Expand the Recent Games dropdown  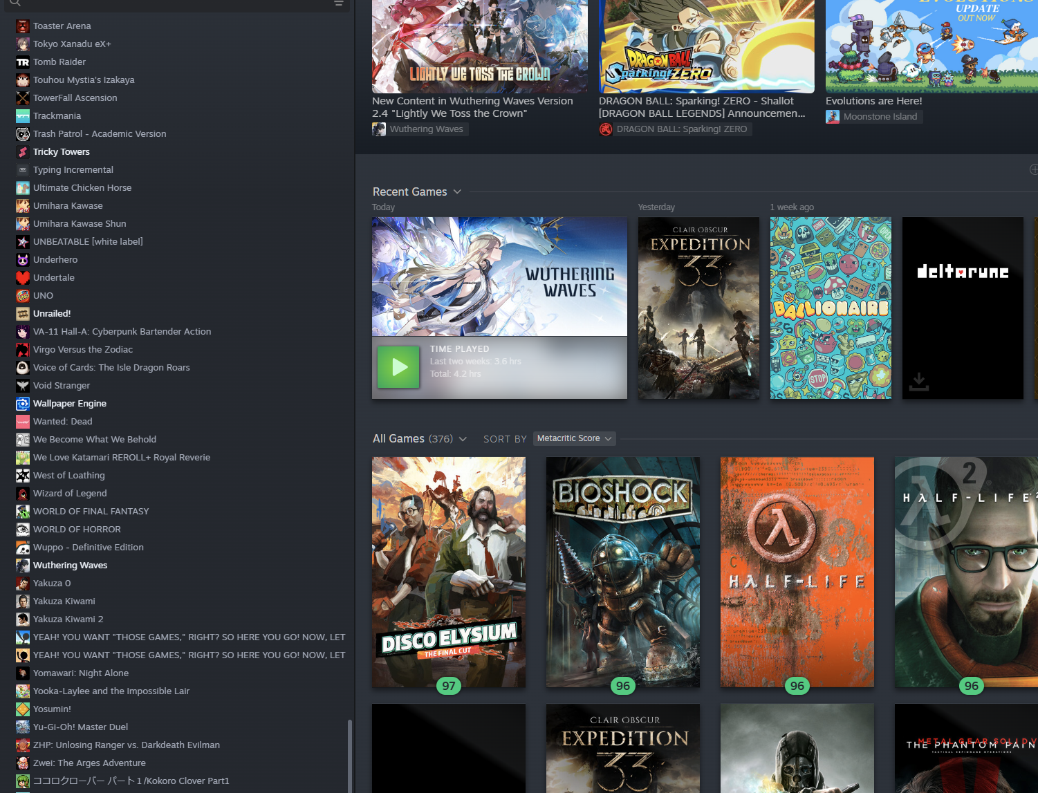457,192
